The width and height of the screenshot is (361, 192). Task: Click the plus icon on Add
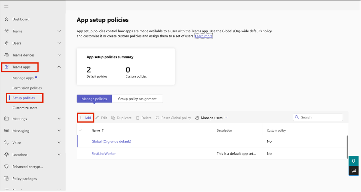[x=81, y=118]
